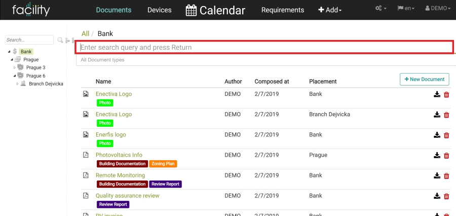Delete the Enerfis logo document
Viewport: 456px width, 216px height.
pos(446,135)
